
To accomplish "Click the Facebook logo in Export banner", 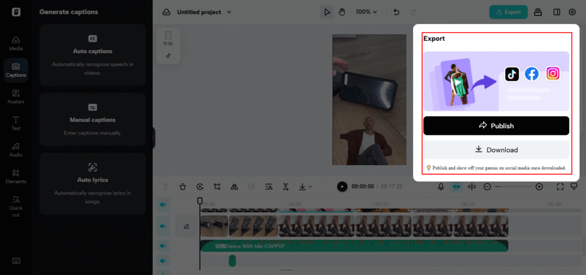I will (x=532, y=74).
